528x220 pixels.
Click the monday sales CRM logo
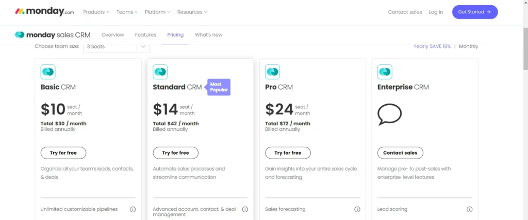pos(53,35)
